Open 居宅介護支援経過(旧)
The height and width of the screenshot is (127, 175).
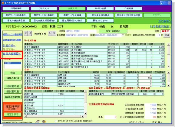(44, 21)
